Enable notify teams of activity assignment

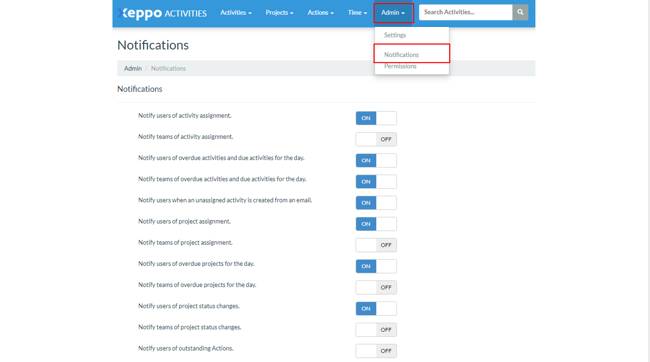click(x=376, y=139)
